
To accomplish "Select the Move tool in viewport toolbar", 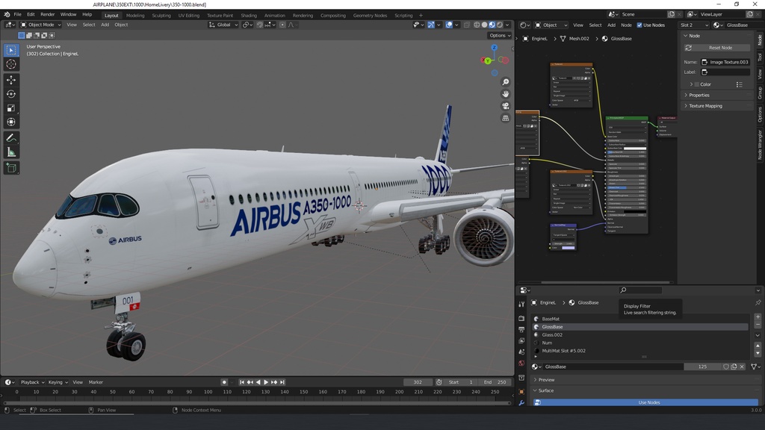I will coord(11,79).
